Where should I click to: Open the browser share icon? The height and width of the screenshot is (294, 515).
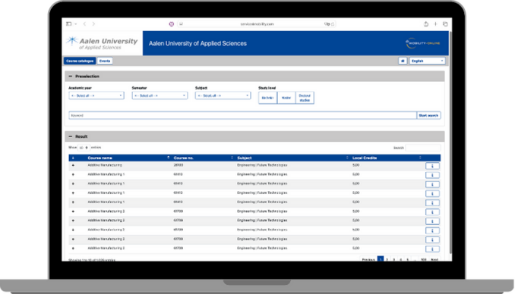426,24
